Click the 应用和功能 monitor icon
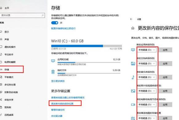The image size is (179, 120). coord(53,61)
